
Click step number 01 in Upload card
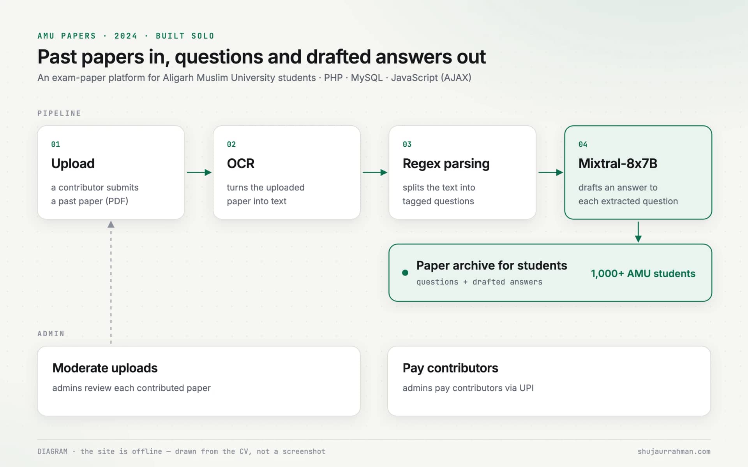point(56,144)
